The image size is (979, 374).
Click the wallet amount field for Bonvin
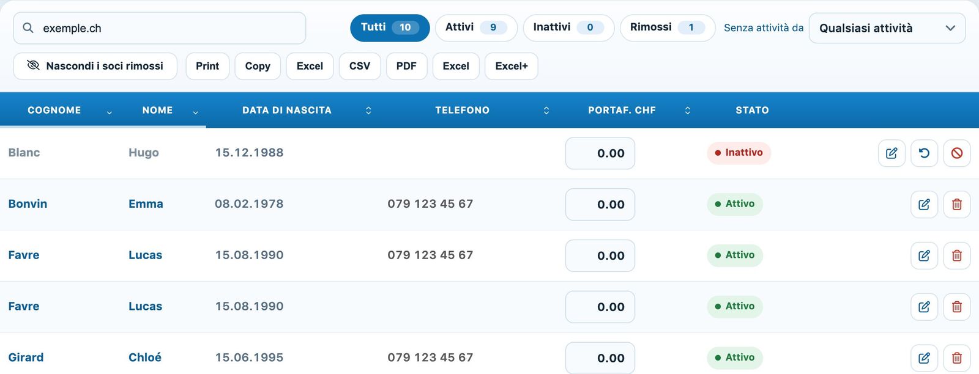click(x=600, y=205)
